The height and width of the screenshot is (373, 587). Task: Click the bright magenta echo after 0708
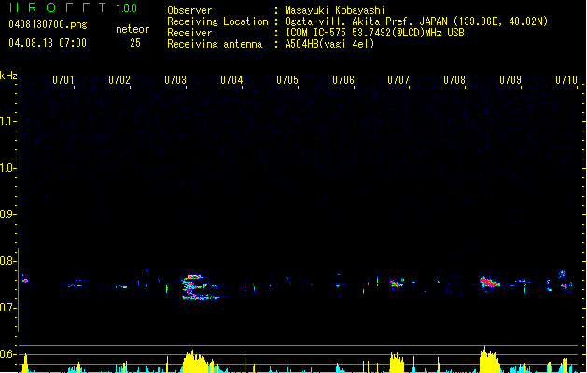489,283
